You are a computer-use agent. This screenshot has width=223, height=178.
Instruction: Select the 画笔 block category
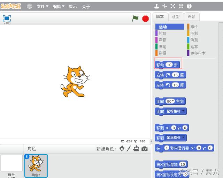coord(161,46)
